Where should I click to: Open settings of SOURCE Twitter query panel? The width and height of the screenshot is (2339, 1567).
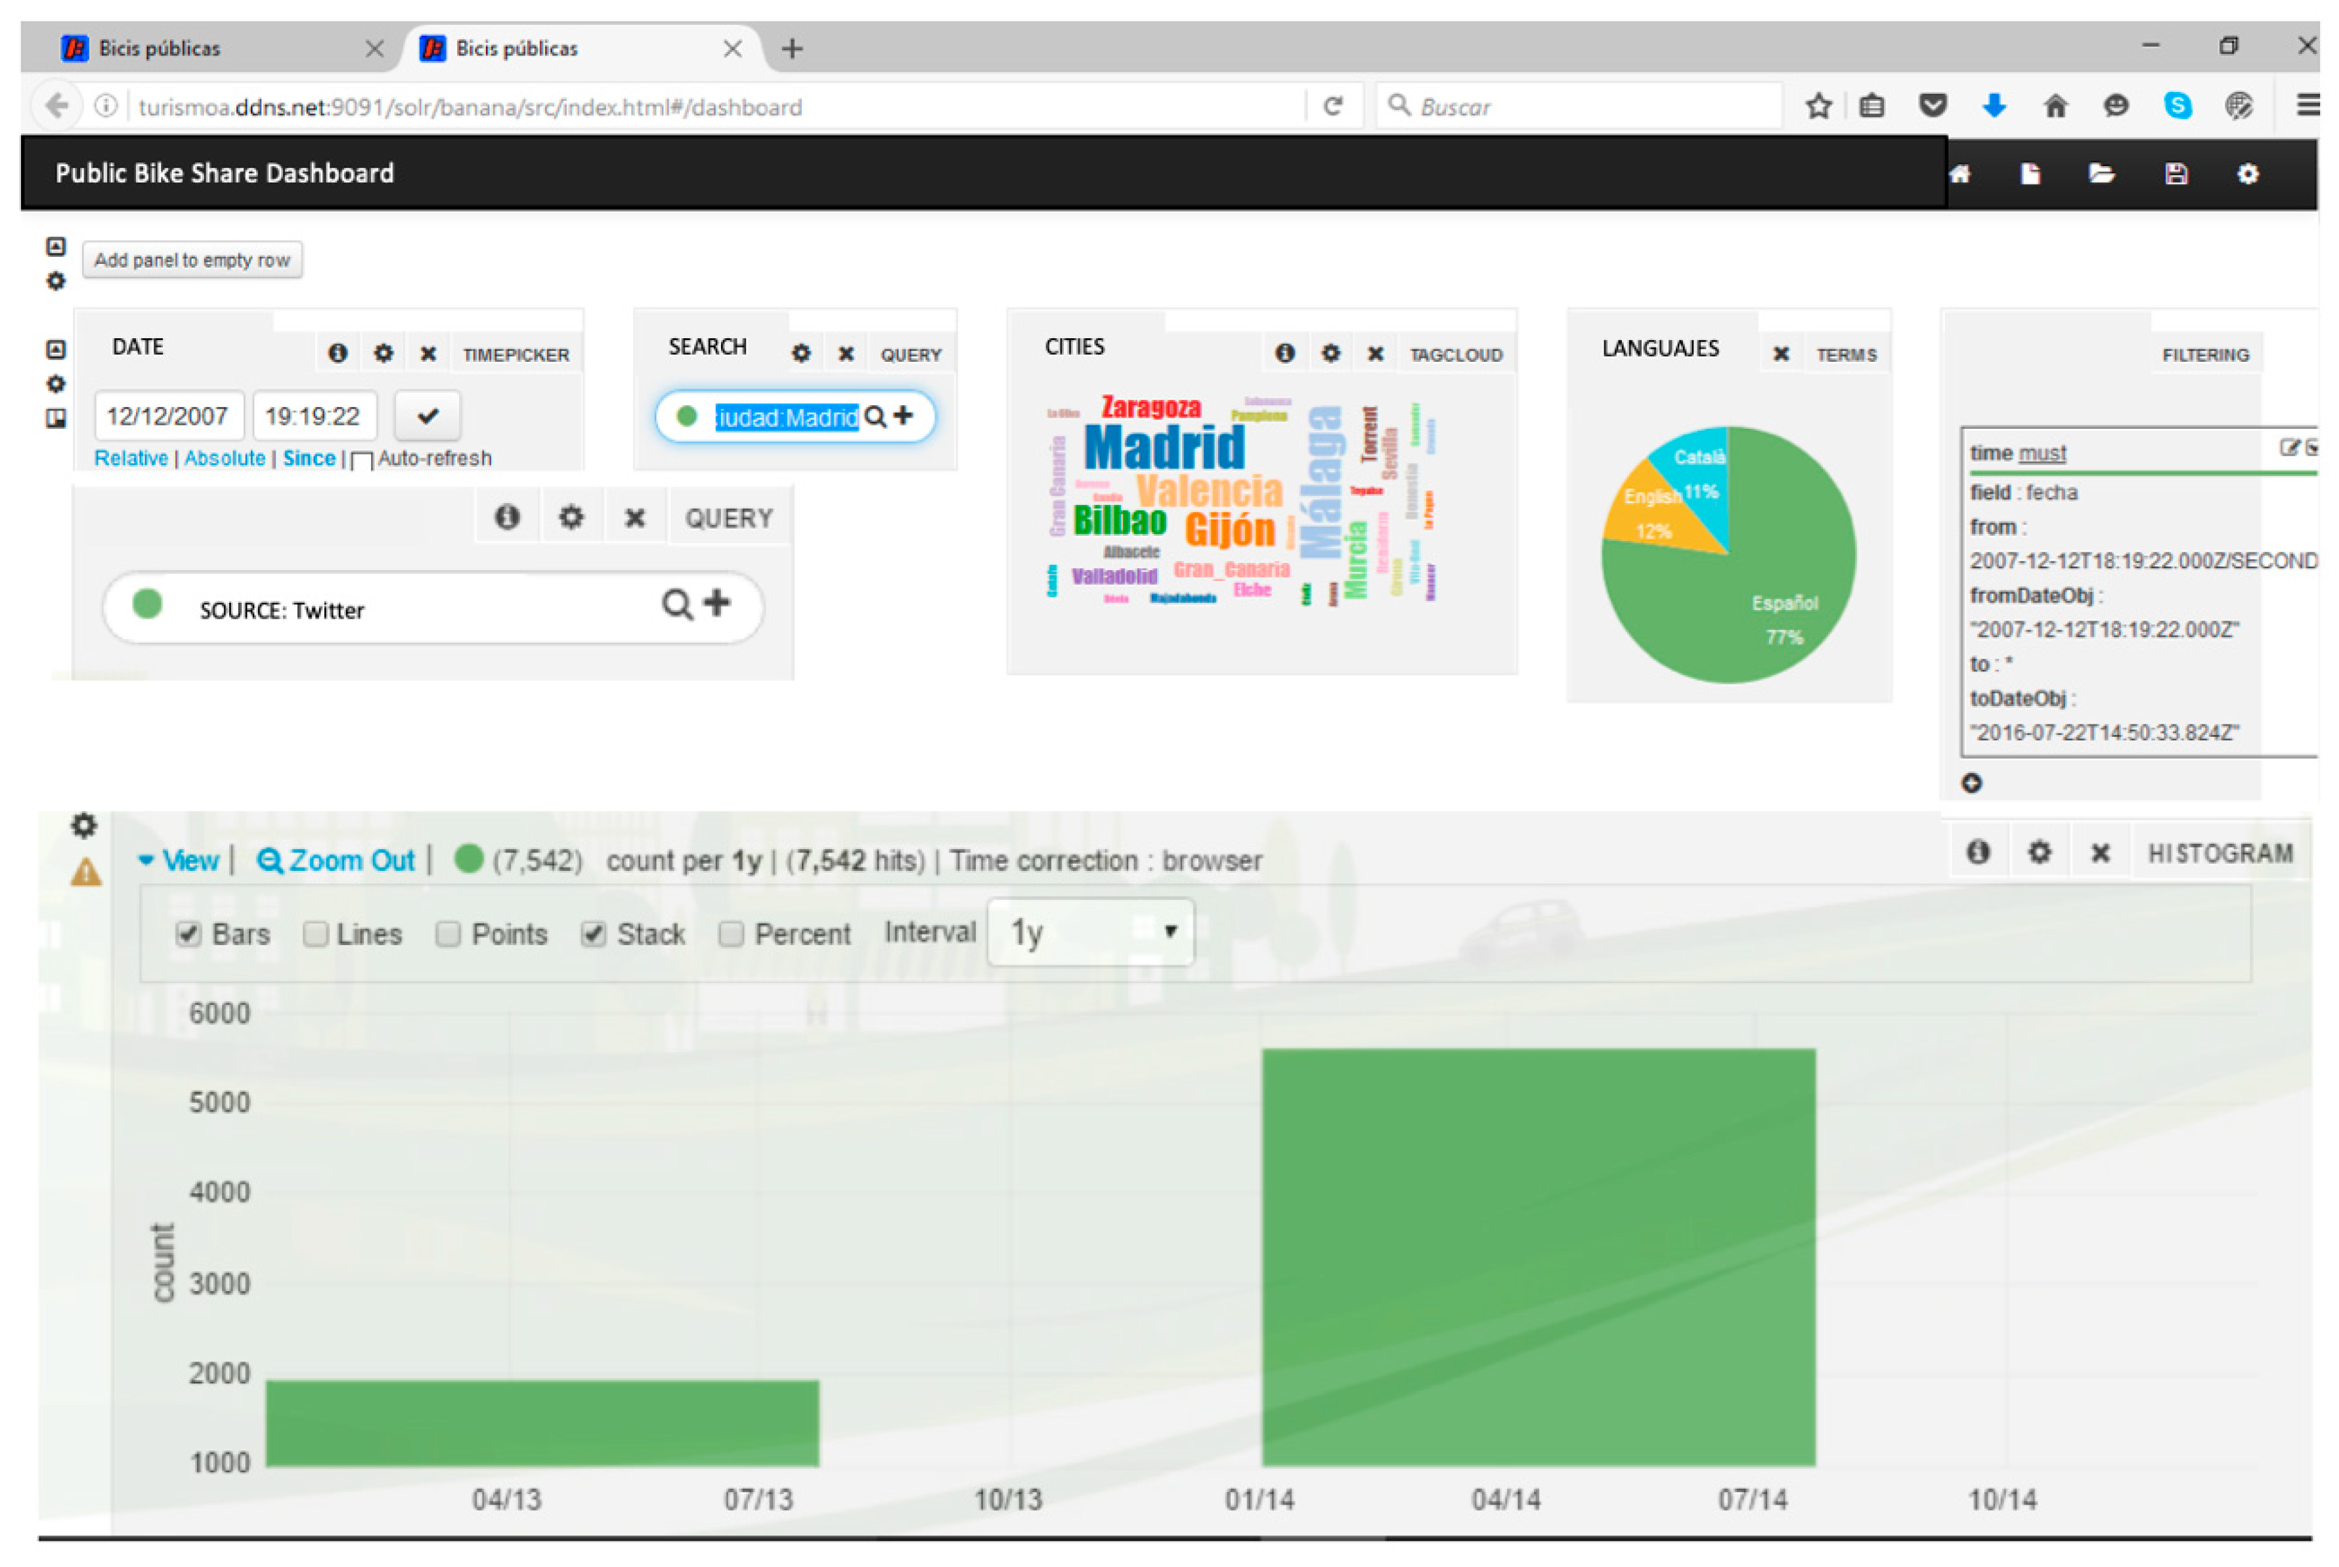tap(571, 517)
